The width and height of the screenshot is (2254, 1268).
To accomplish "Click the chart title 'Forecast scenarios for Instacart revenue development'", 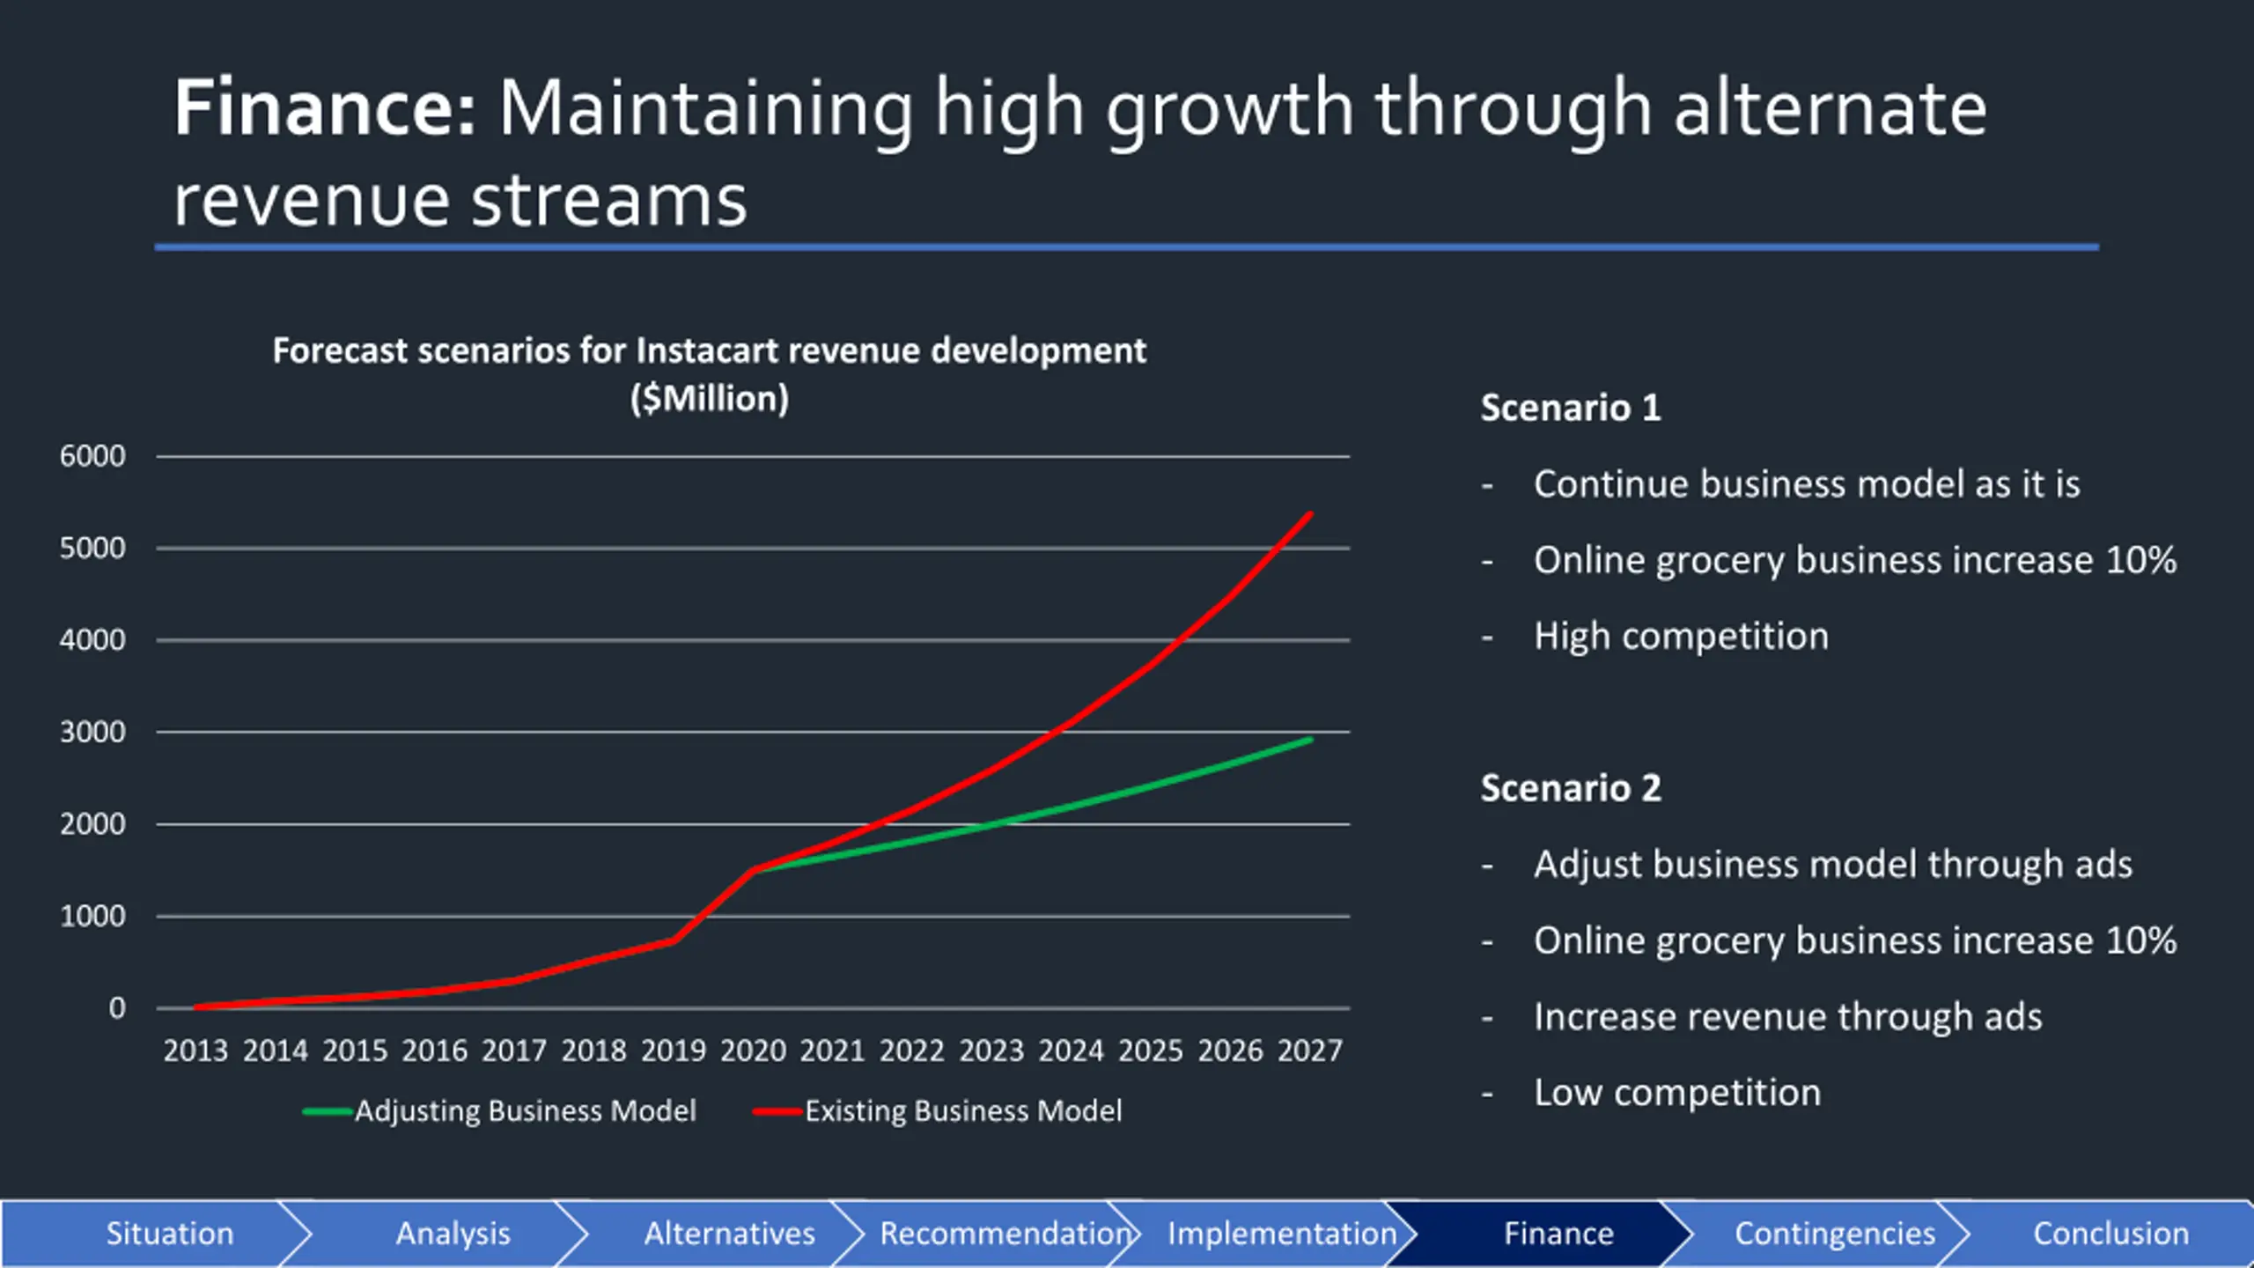I will point(709,350).
